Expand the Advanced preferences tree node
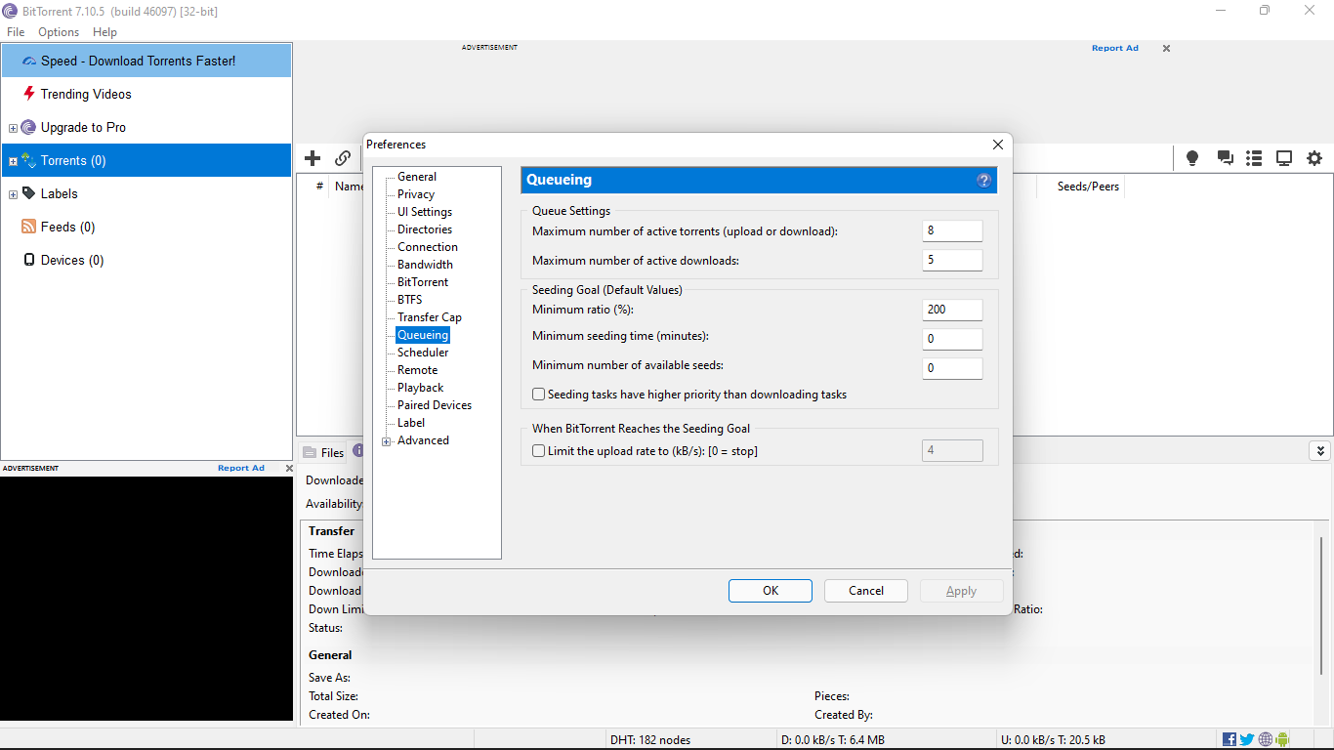 click(x=387, y=441)
